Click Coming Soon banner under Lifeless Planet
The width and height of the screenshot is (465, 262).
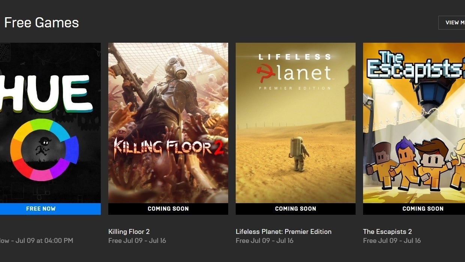[296, 209]
